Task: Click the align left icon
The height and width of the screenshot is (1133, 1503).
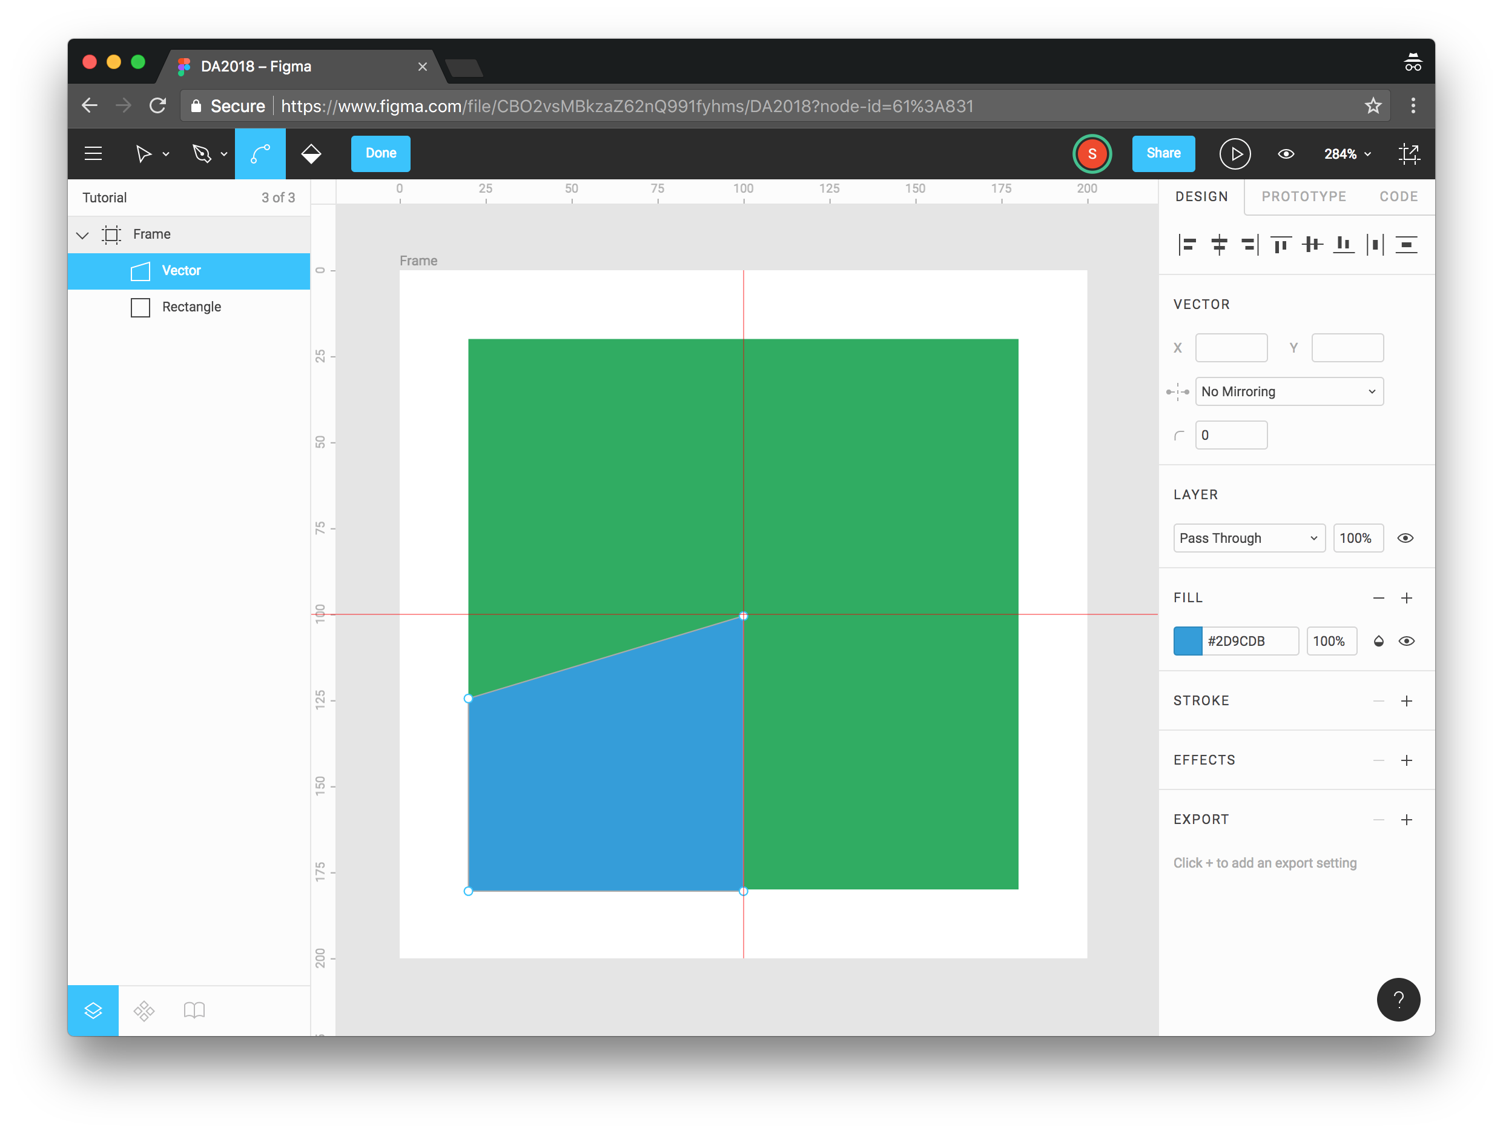Action: [1187, 245]
